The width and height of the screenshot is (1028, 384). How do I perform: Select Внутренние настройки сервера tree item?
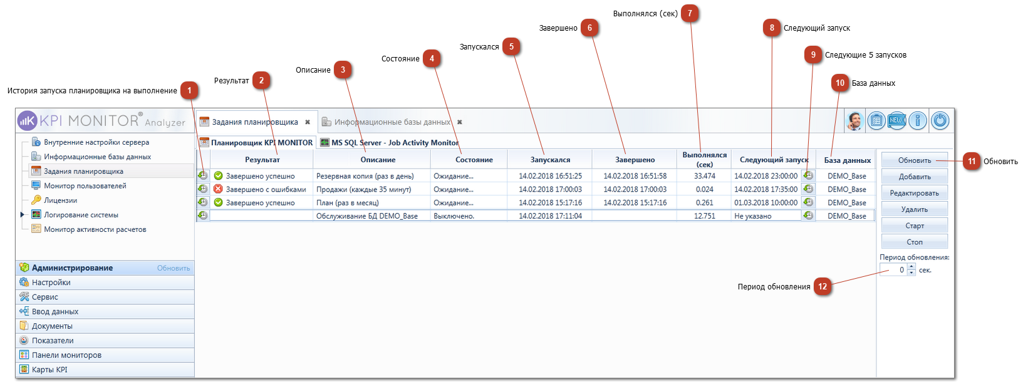[96, 142]
